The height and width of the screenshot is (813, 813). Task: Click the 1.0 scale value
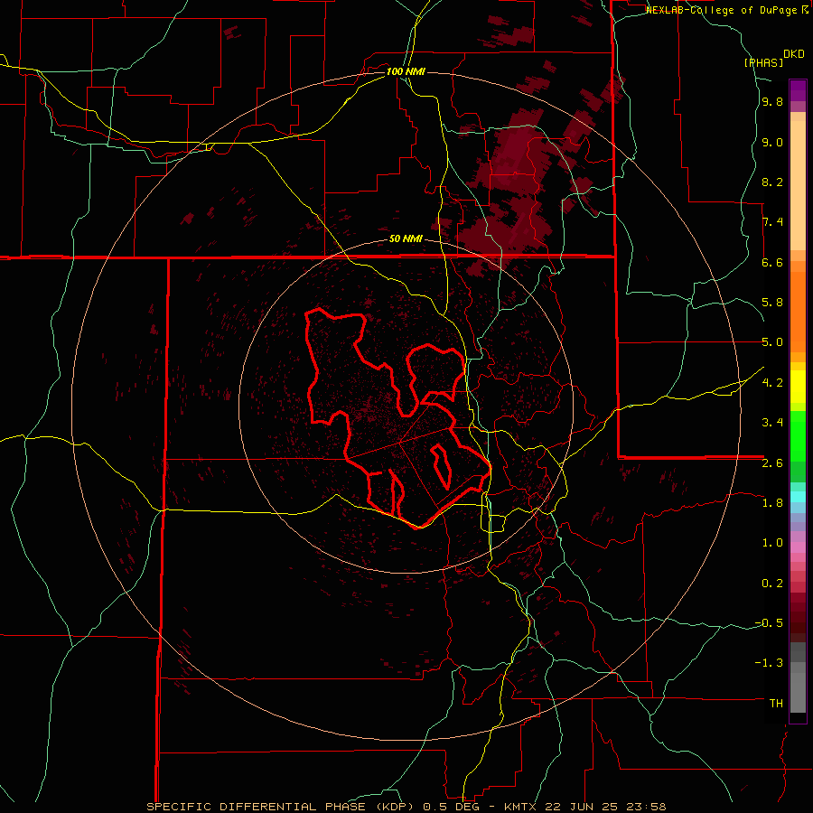(772, 543)
